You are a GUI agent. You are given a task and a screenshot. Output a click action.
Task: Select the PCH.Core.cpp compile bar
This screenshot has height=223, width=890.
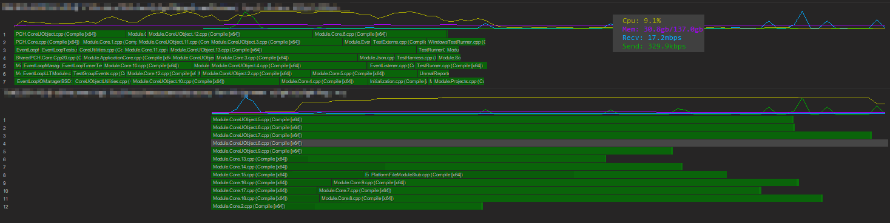(x=47, y=42)
